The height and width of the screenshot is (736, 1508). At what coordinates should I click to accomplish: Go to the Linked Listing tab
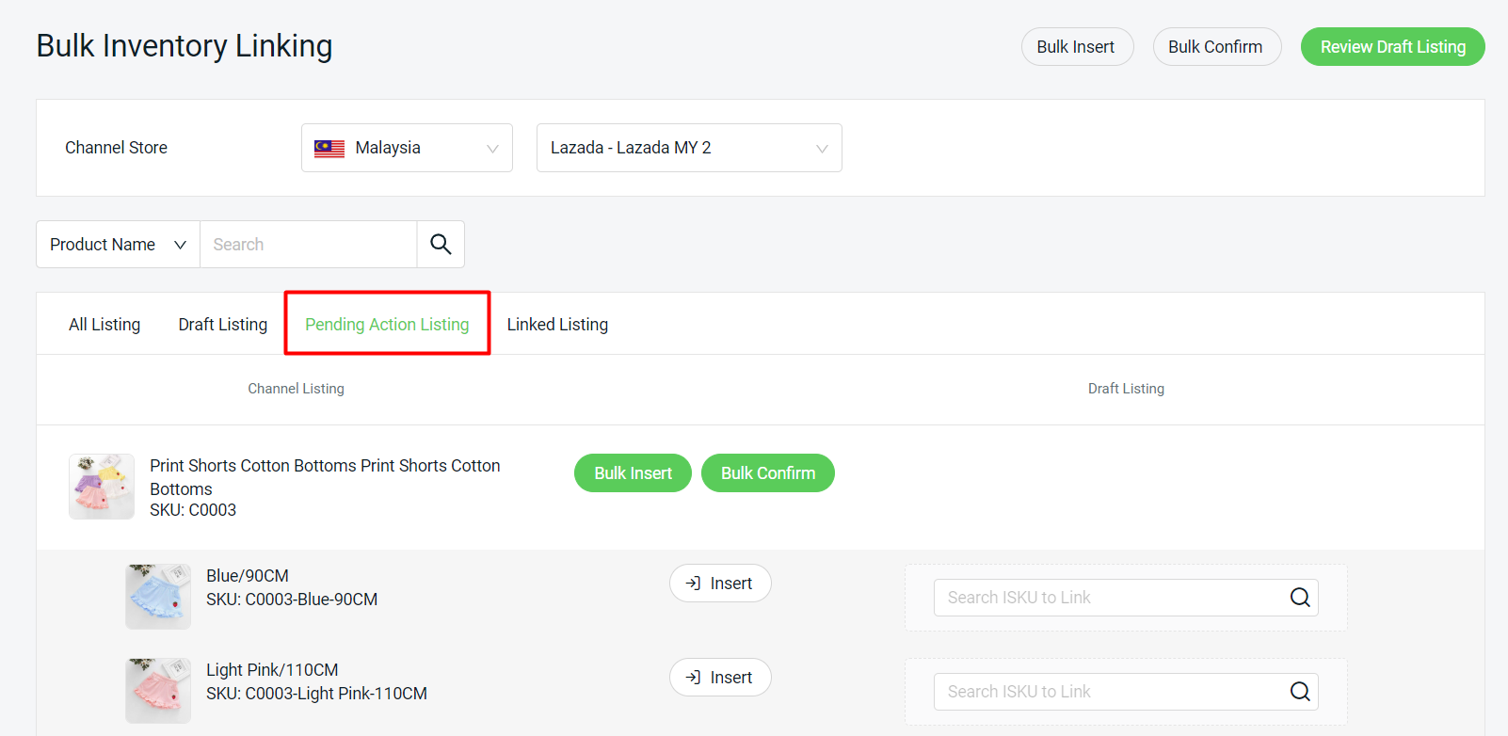point(557,325)
